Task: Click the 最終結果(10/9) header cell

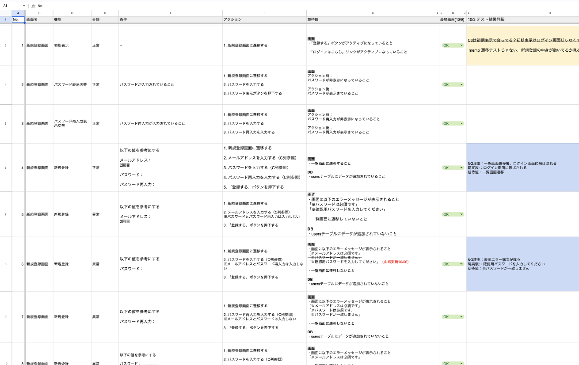Action: [453, 19]
